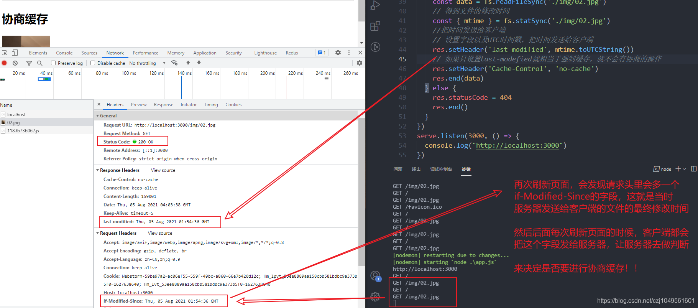
Task: Switch to the Console tab
Action: 64,53
